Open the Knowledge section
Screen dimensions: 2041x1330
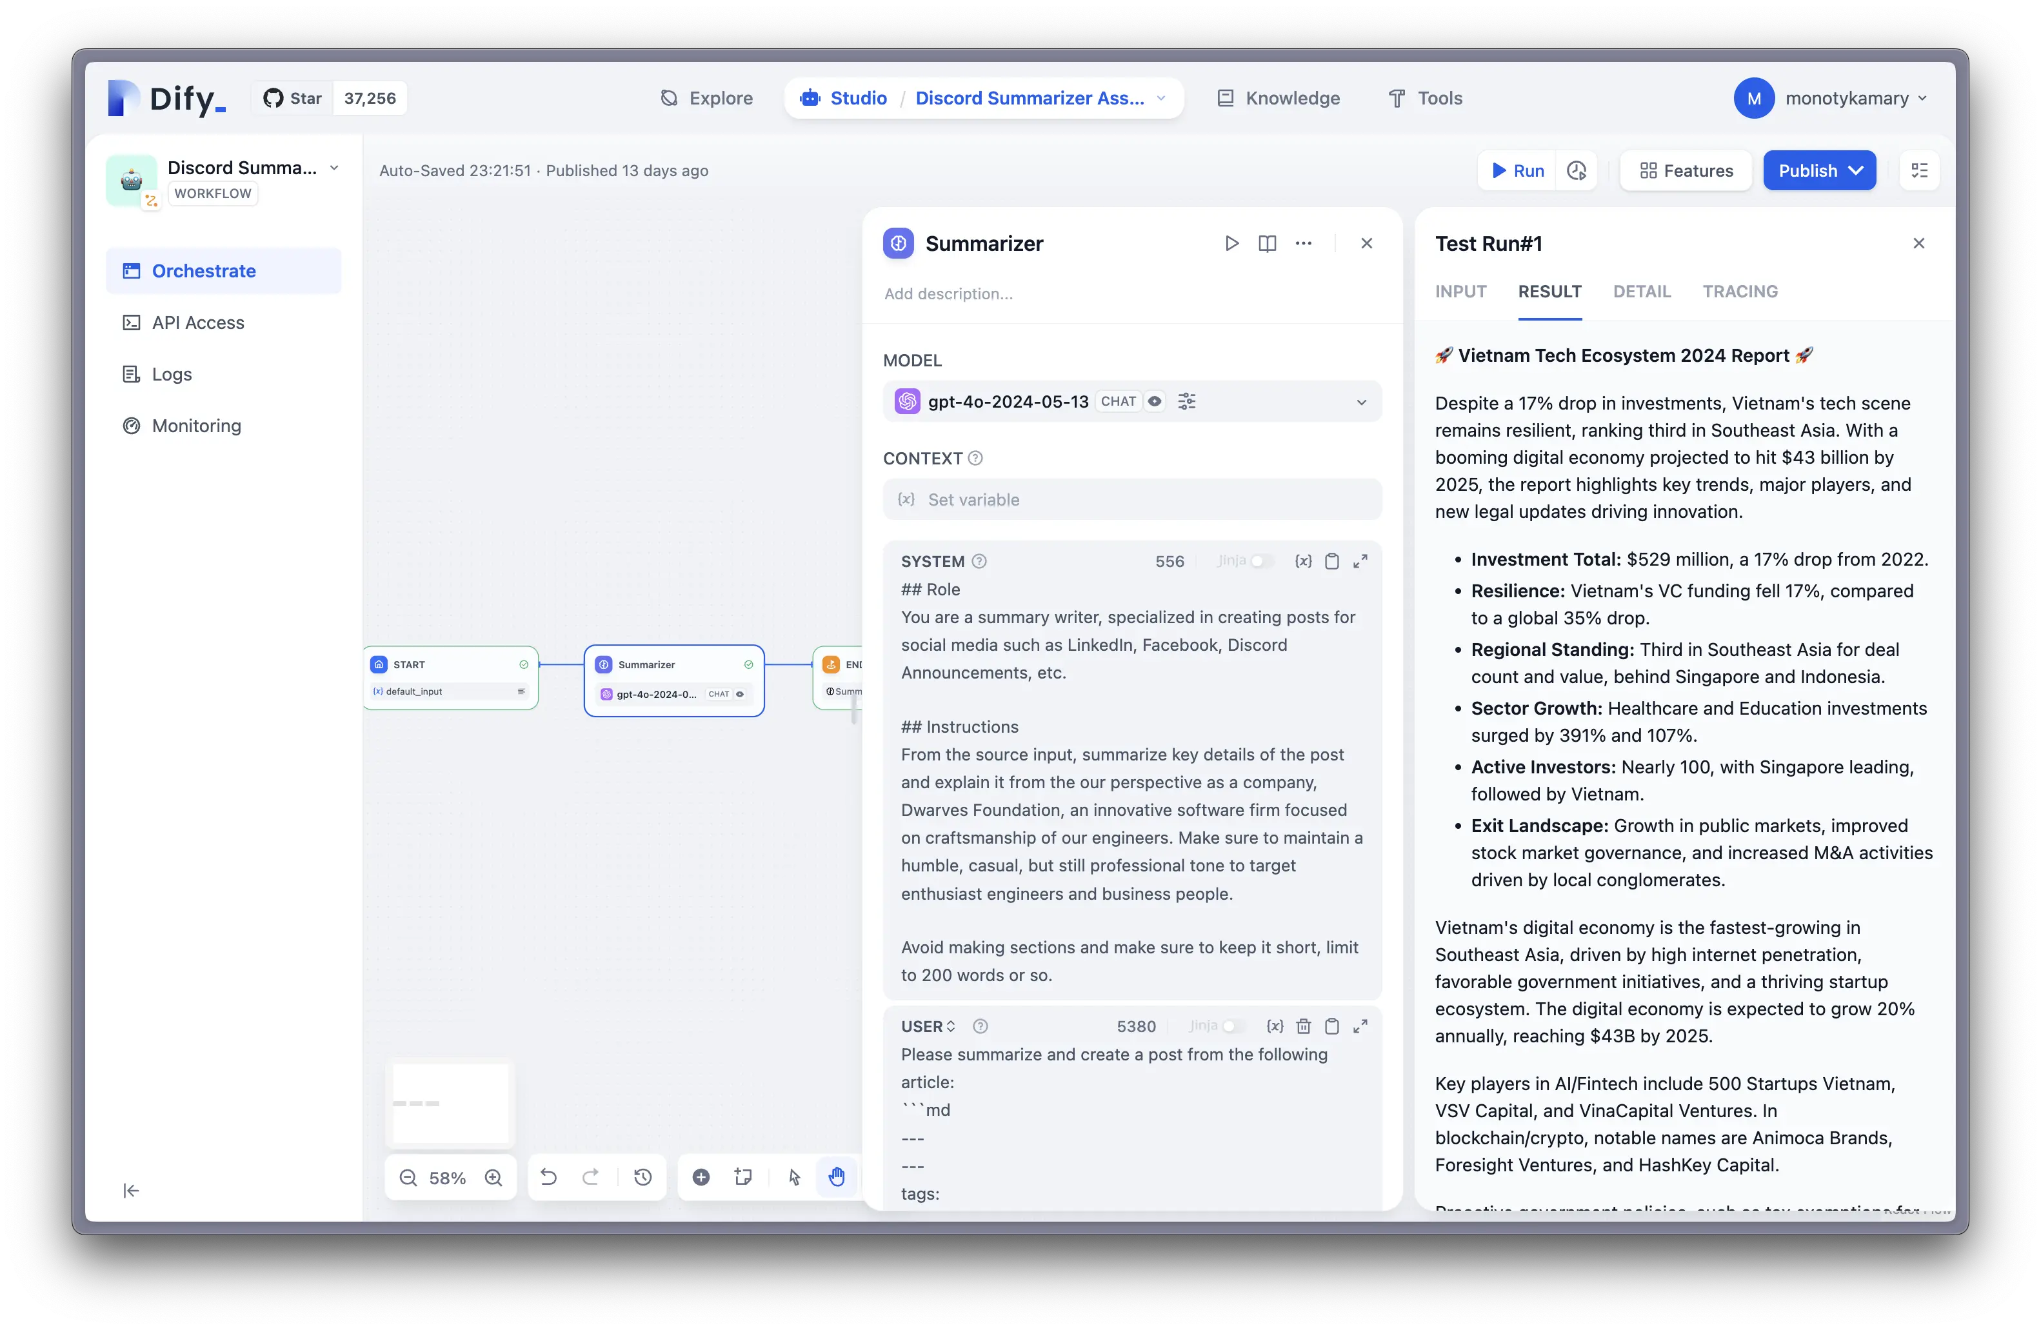1279,99
